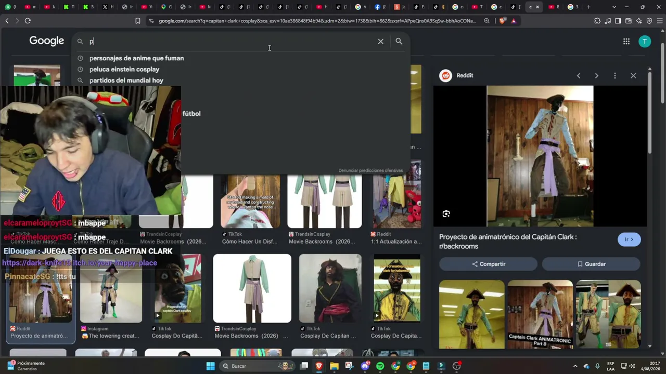Viewport: 666px width, 374px height.
Task: Search this image with Google Lens
Action: click(x=446, y=214)
